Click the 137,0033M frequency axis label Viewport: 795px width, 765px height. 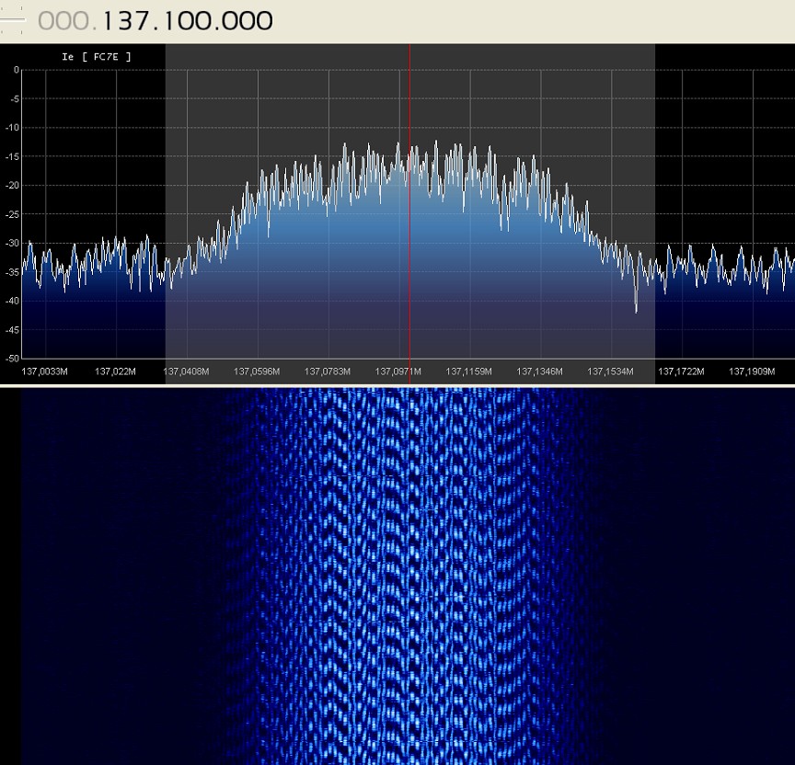coord(44,371)
